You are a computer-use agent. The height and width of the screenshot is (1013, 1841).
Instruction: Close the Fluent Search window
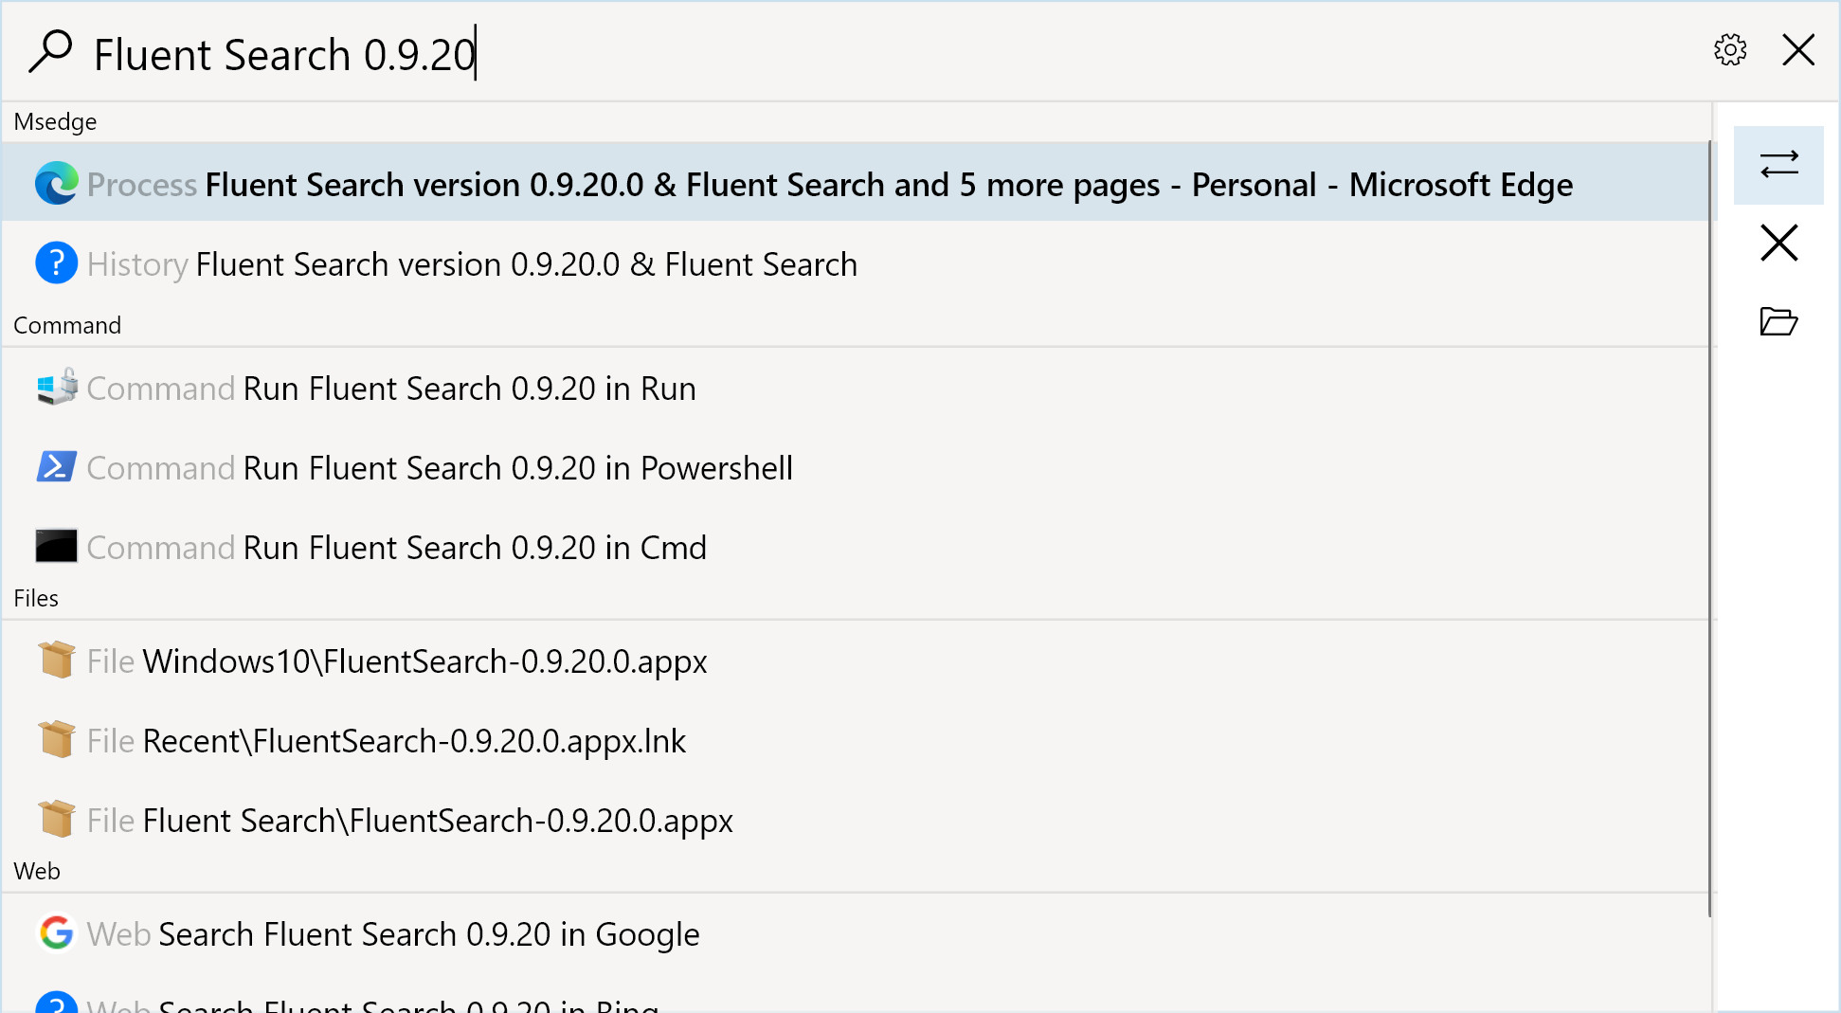point(1797,50)
